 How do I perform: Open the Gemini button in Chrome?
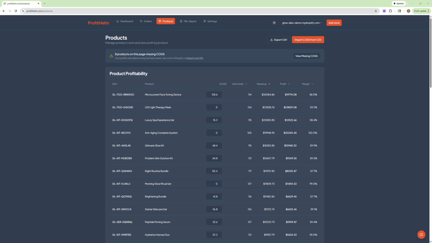pyautogui.click(x=399, y=4)
